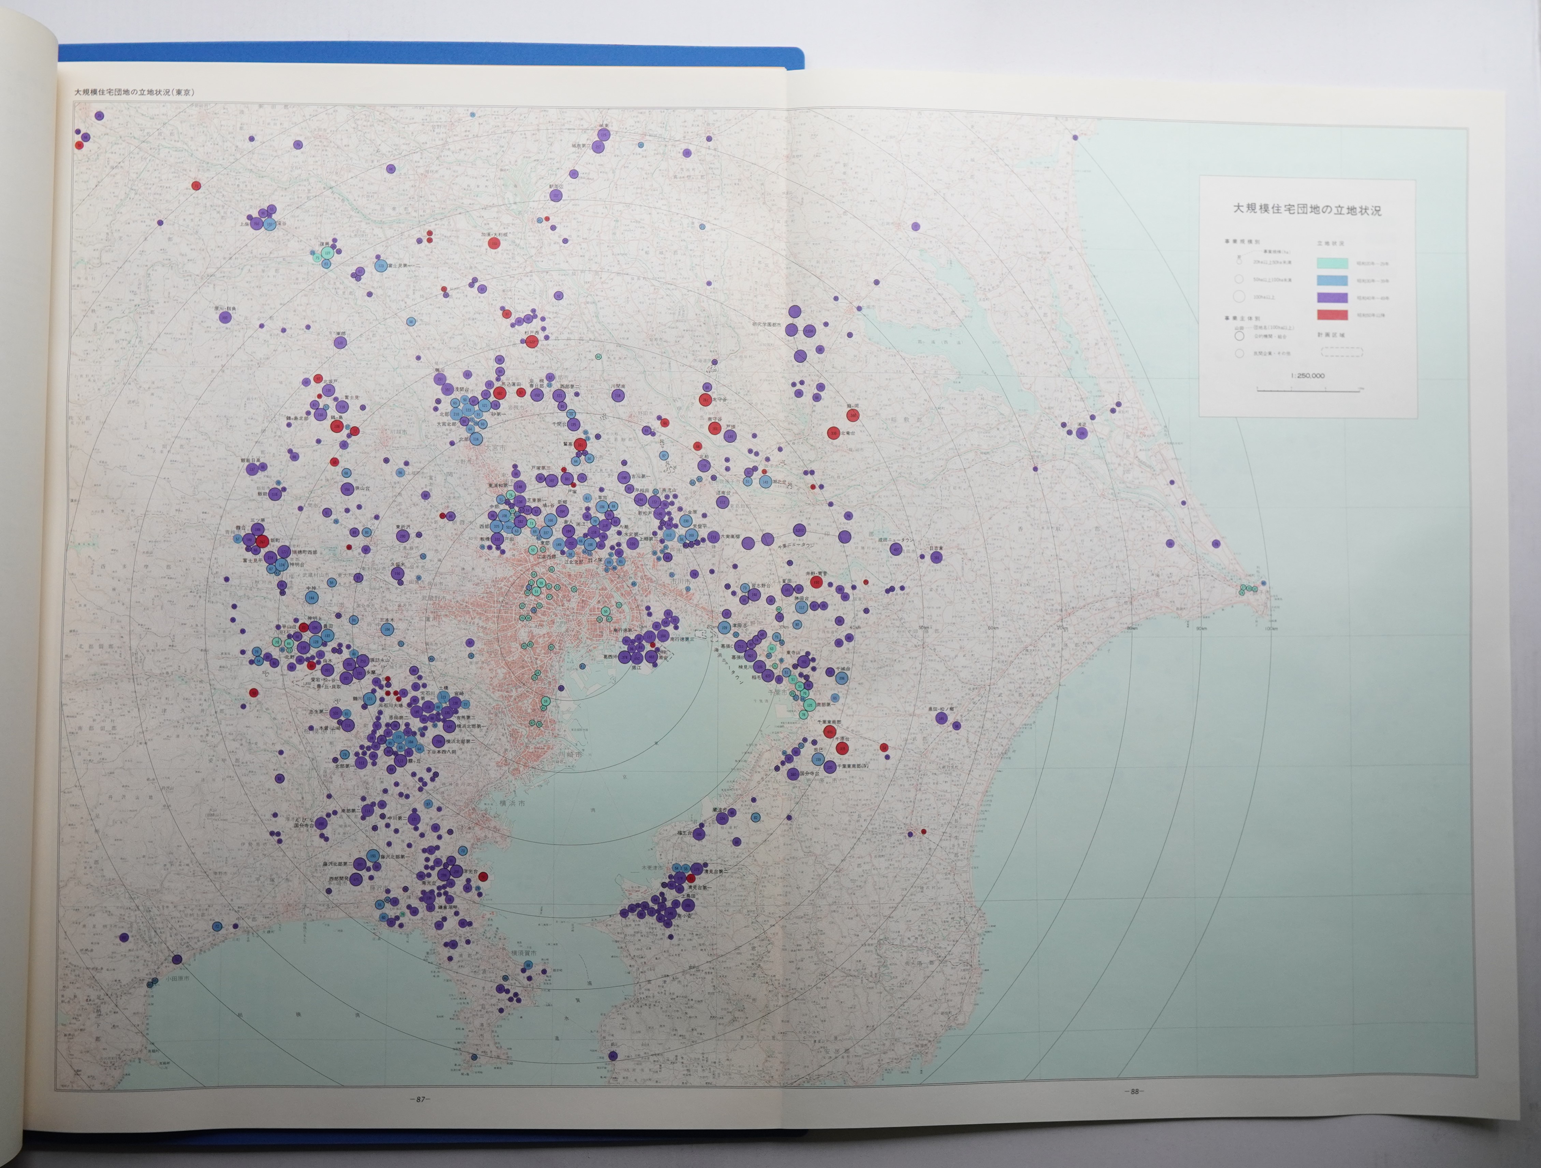The height and width of the screenshot is (1168, 1541).
Task: Click the 東寺山 label
Action: pos(794,653)
